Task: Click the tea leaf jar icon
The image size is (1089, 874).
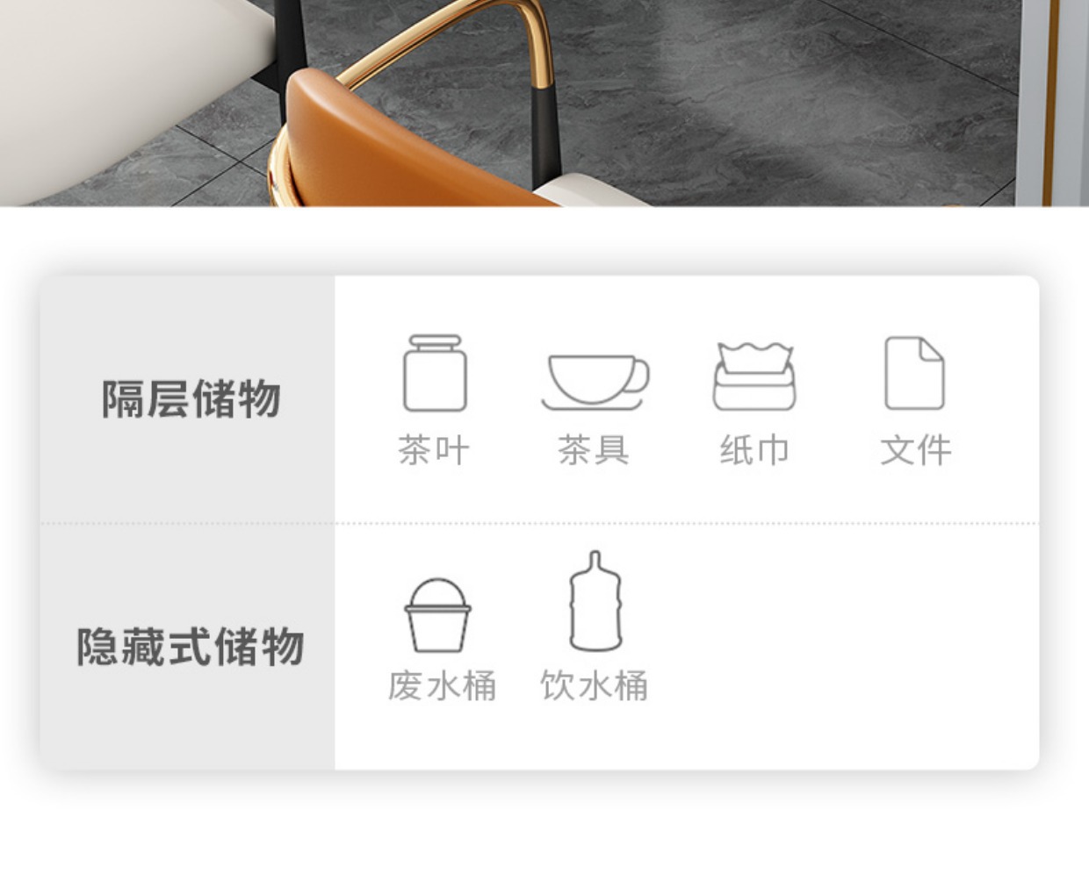Action: pos(435,373)
